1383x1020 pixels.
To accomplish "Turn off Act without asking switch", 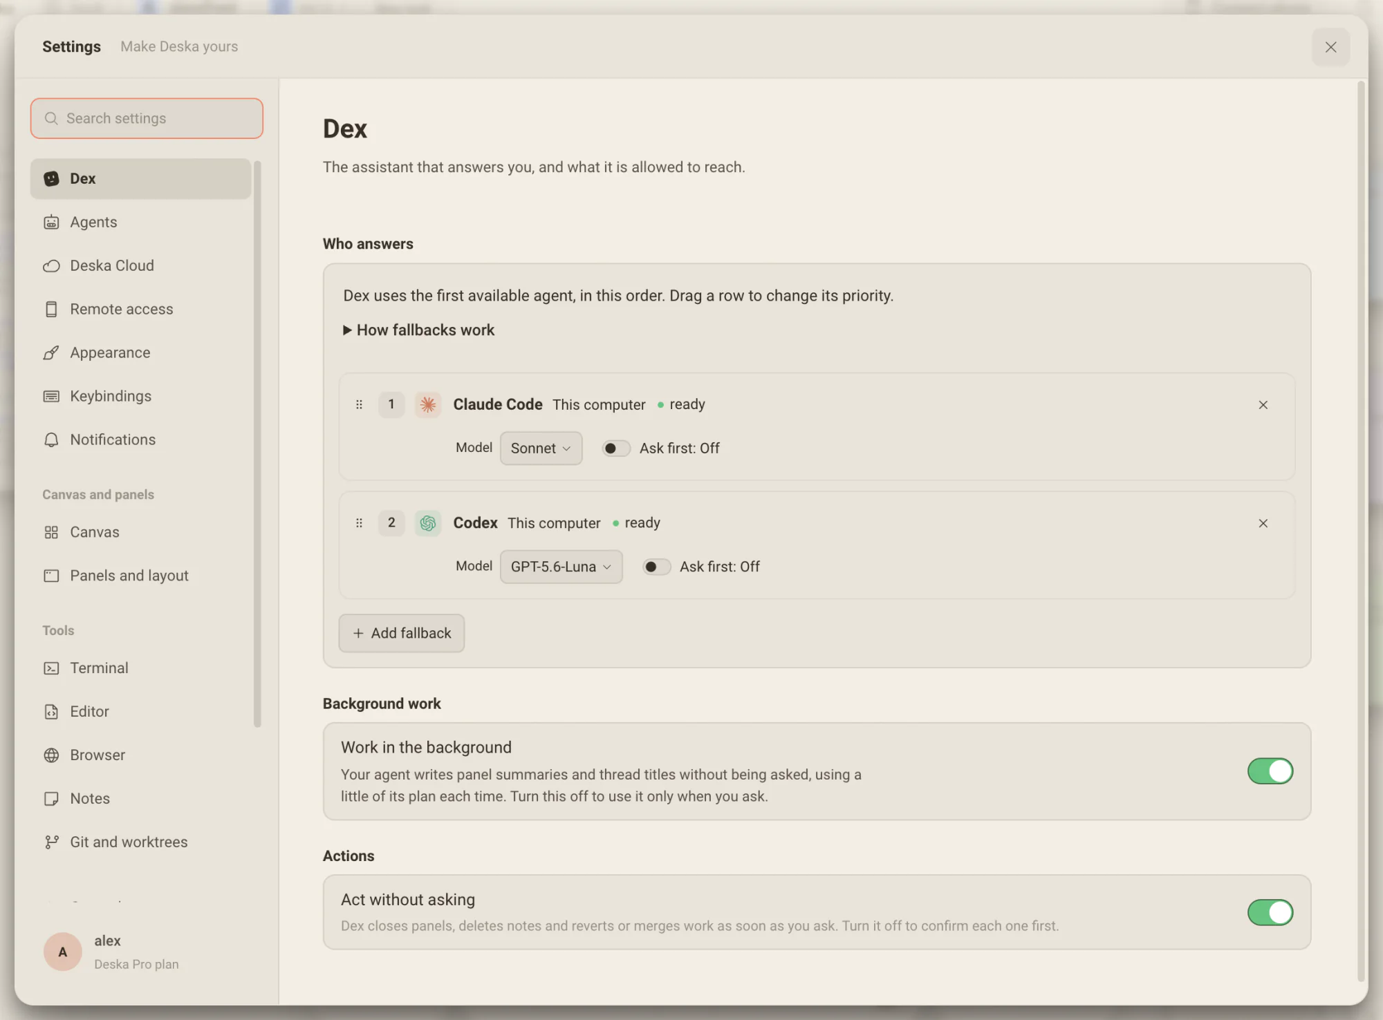I will (1270, 913).
